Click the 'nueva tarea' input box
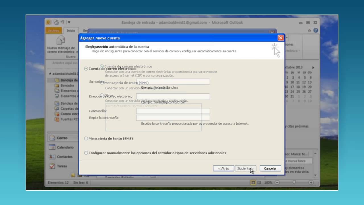Viewport: 364px width, 205px height. tap(298, 161)
